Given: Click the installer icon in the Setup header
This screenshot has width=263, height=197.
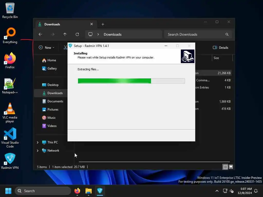Looking at the screenshot, I should (187, 56).
